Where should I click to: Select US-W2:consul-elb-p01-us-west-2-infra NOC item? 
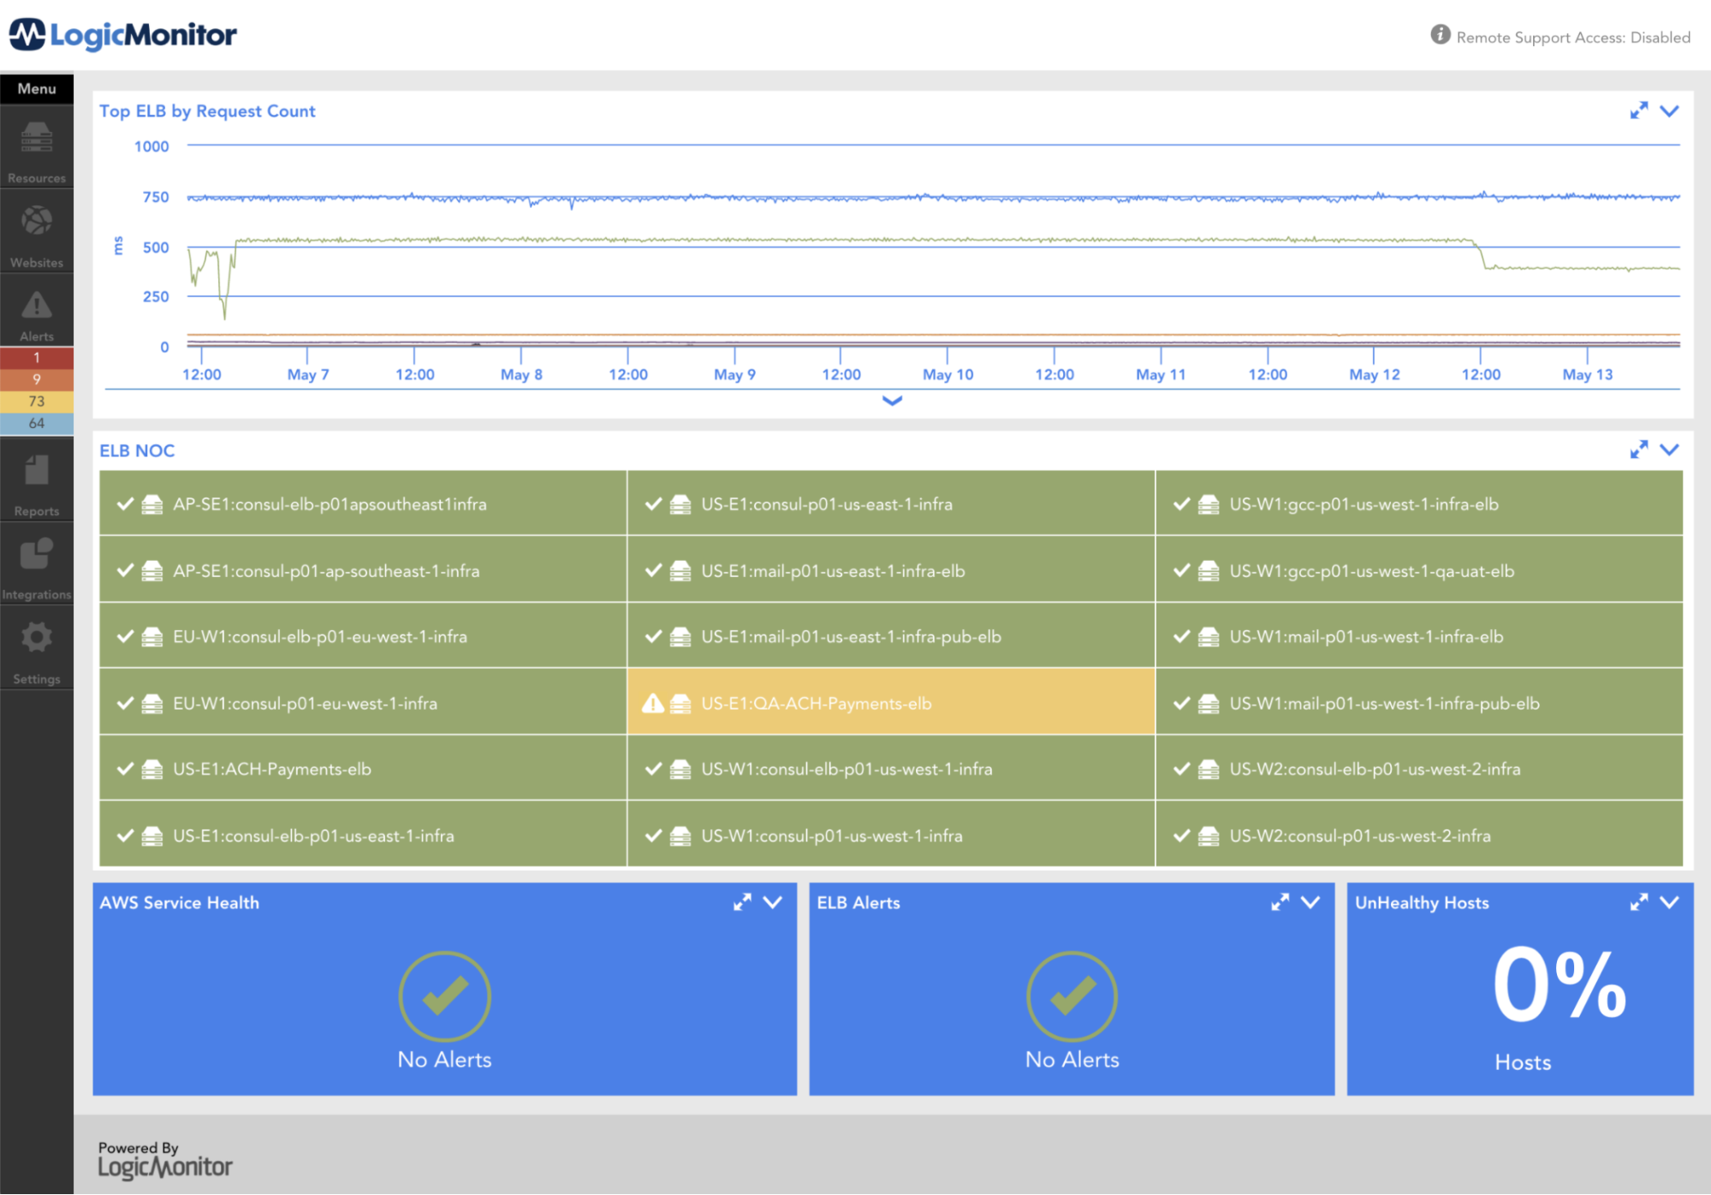[x=1419, y=768]
